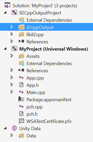93x142 pixels.
Task: Expand References under MyProject
Action: [12, 70]
